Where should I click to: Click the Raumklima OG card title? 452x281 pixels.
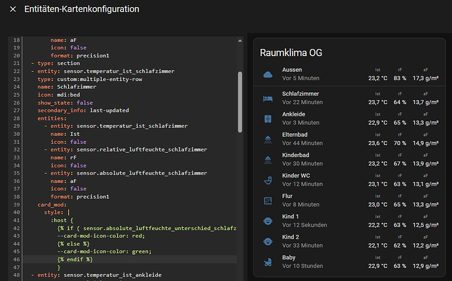tap(291, 52)
